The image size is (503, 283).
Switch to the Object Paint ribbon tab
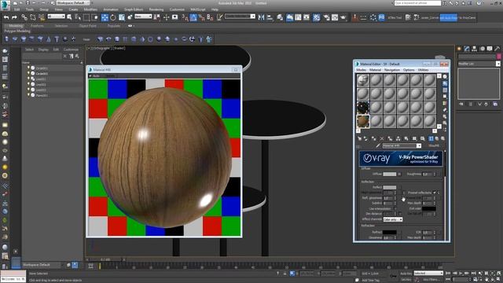(87, 26)
